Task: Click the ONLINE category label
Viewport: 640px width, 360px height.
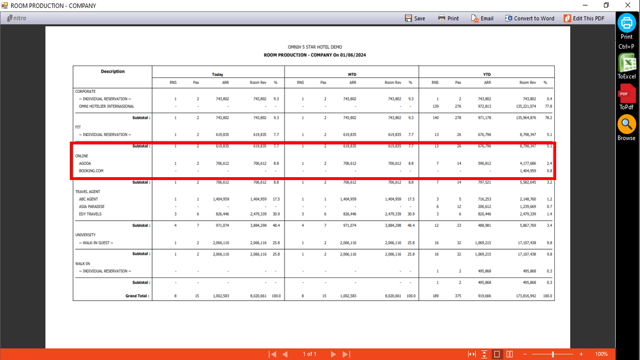Action: (x=82, y=156)
